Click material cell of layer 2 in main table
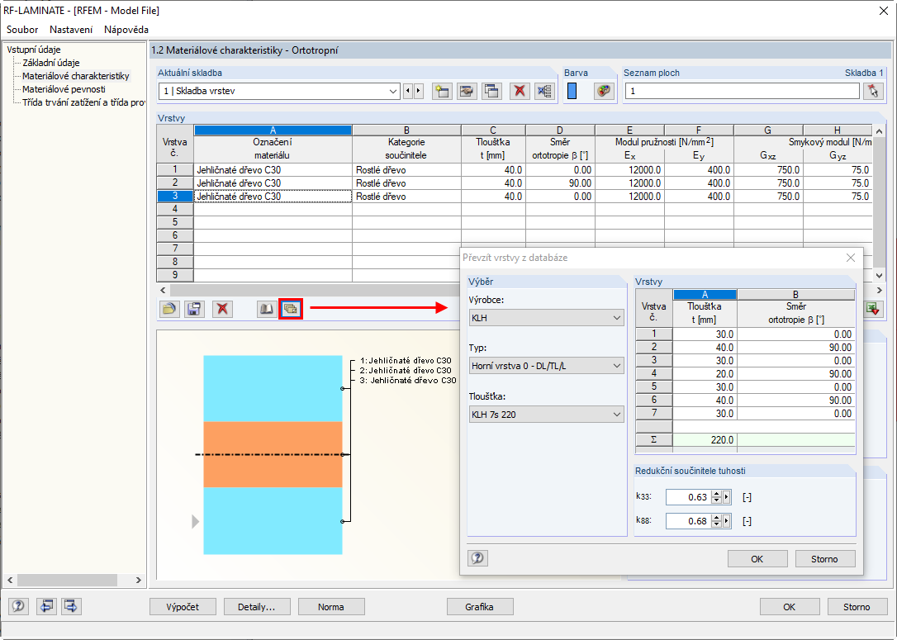This screenshot has width=897, height=640. click(273, 183)
